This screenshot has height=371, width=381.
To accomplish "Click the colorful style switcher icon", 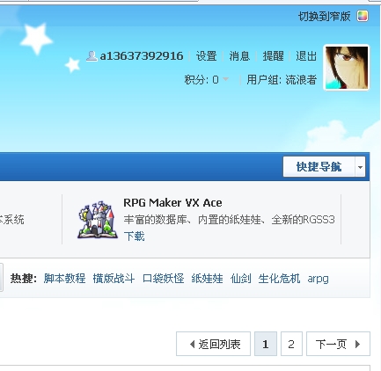I will coord(363,16).
